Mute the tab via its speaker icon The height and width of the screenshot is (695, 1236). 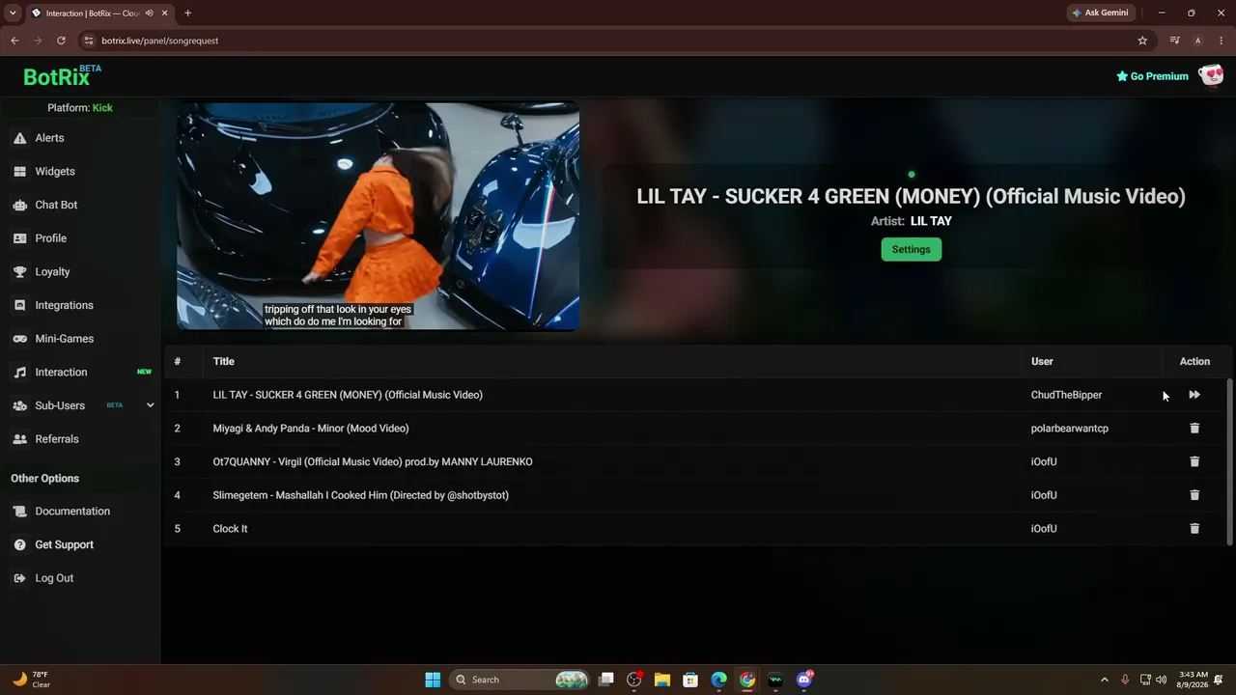tap(150, 14)
